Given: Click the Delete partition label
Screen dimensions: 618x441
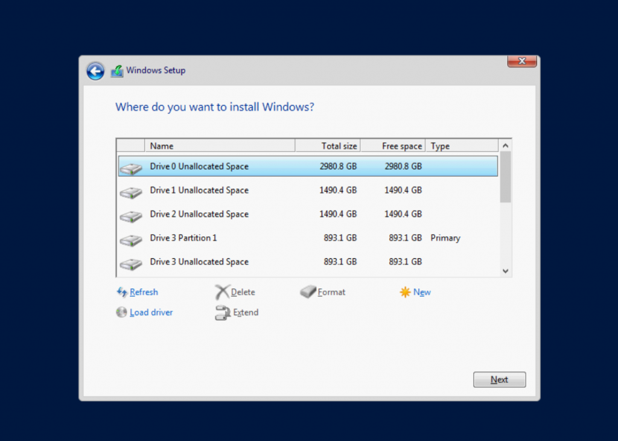Looking at the screenshot, I should 243,292.
